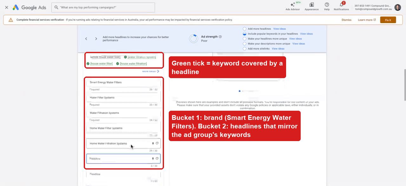Click the [house water filter] keyword chip

click(101, 64)
